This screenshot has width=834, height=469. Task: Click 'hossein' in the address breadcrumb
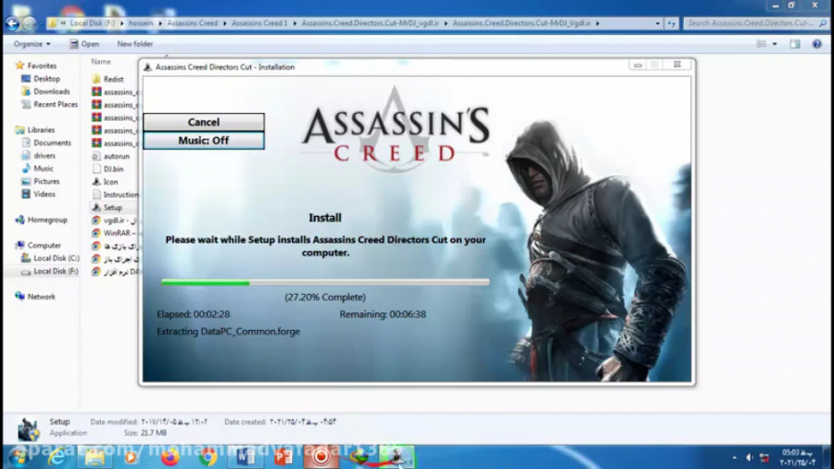tap(141, 23)
